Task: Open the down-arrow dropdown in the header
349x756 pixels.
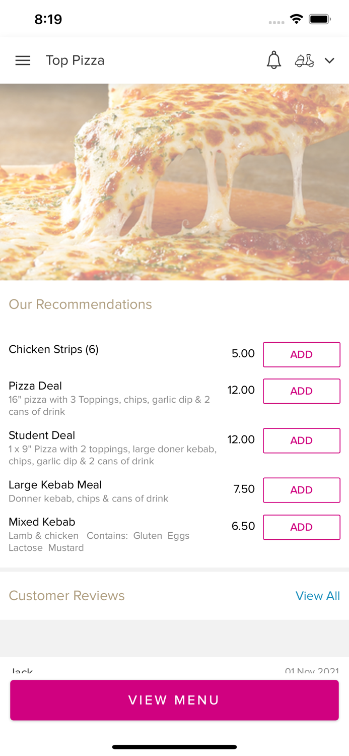Action: pyautogui.click(x=330, y=60)
